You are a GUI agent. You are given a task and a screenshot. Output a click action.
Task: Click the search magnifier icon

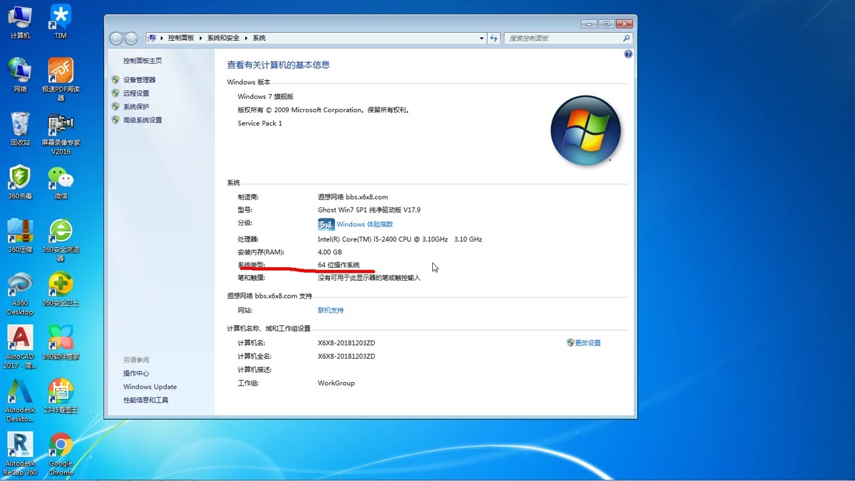click(x=627, y=38)
